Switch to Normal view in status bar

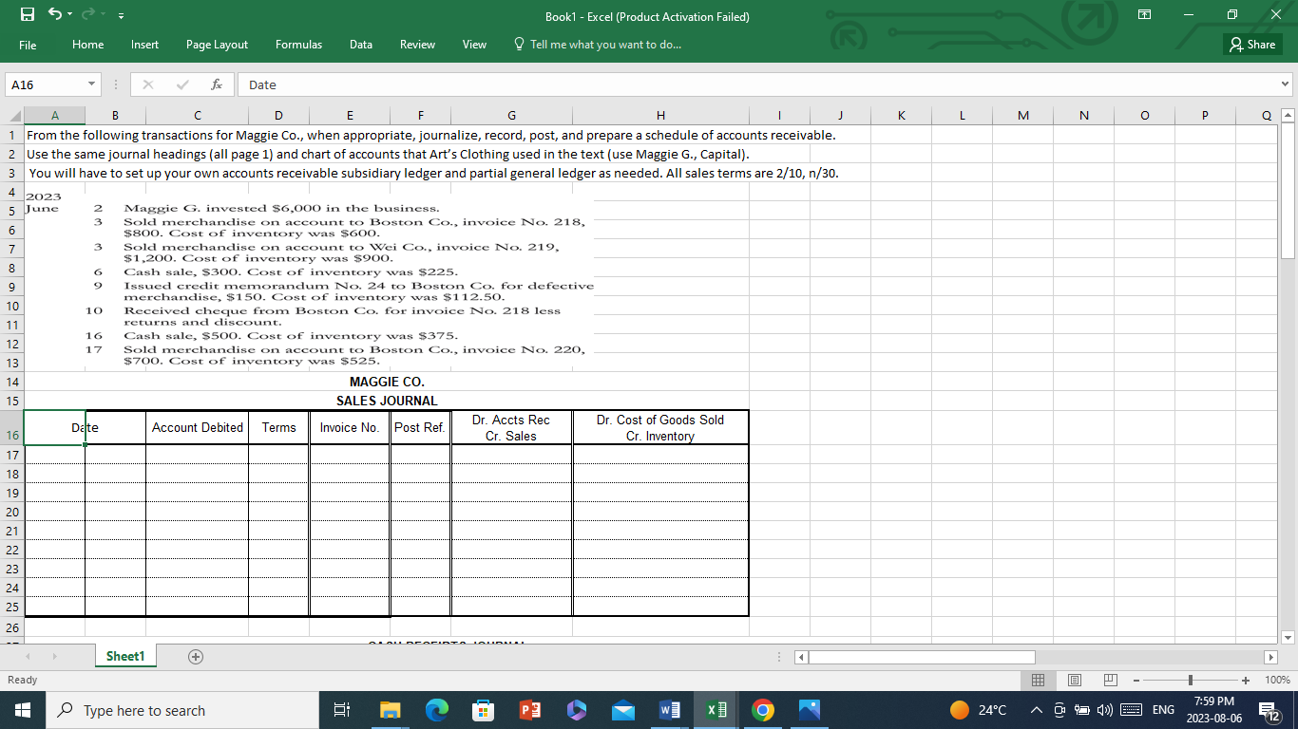(x=1039, y=680)
